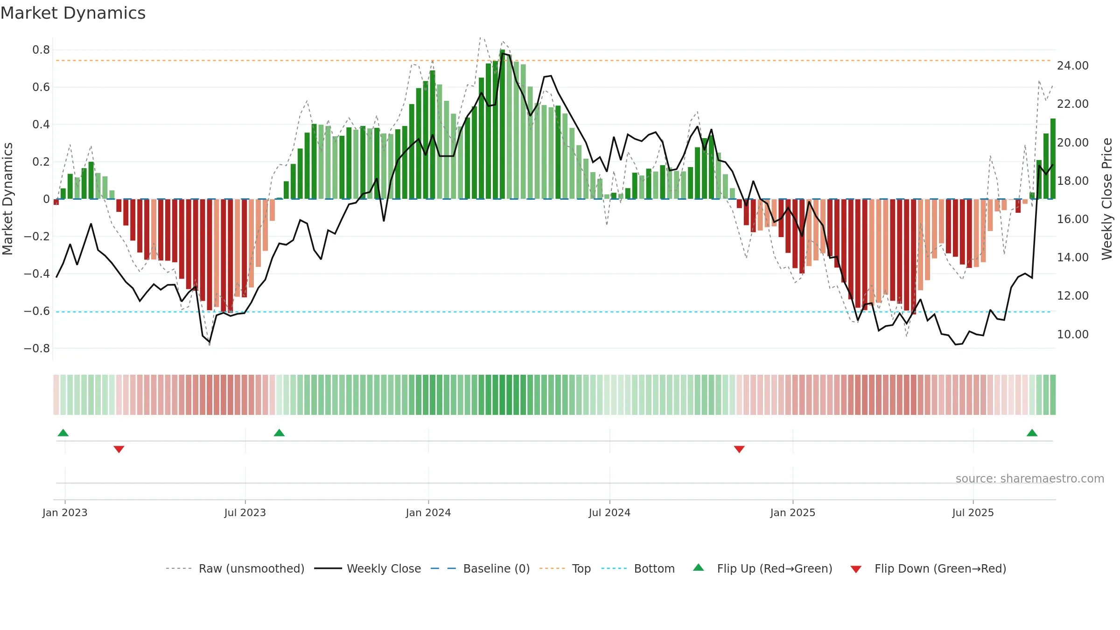1120x630 pixels.
Task: Click the 12.00 right axis price label
Action: pos(1073,296)
